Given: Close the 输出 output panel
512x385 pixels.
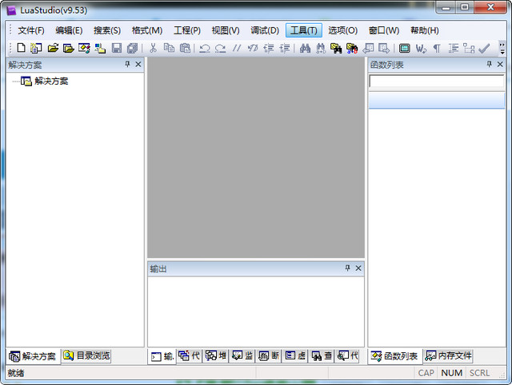Looking at the screenshot, I should pyautogui.click(x=358, y=268).
